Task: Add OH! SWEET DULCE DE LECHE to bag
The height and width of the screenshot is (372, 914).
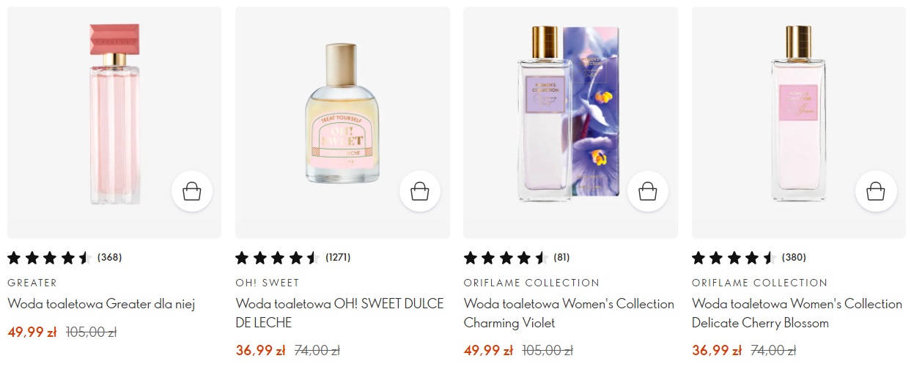Action: click(x=420, y=192)
